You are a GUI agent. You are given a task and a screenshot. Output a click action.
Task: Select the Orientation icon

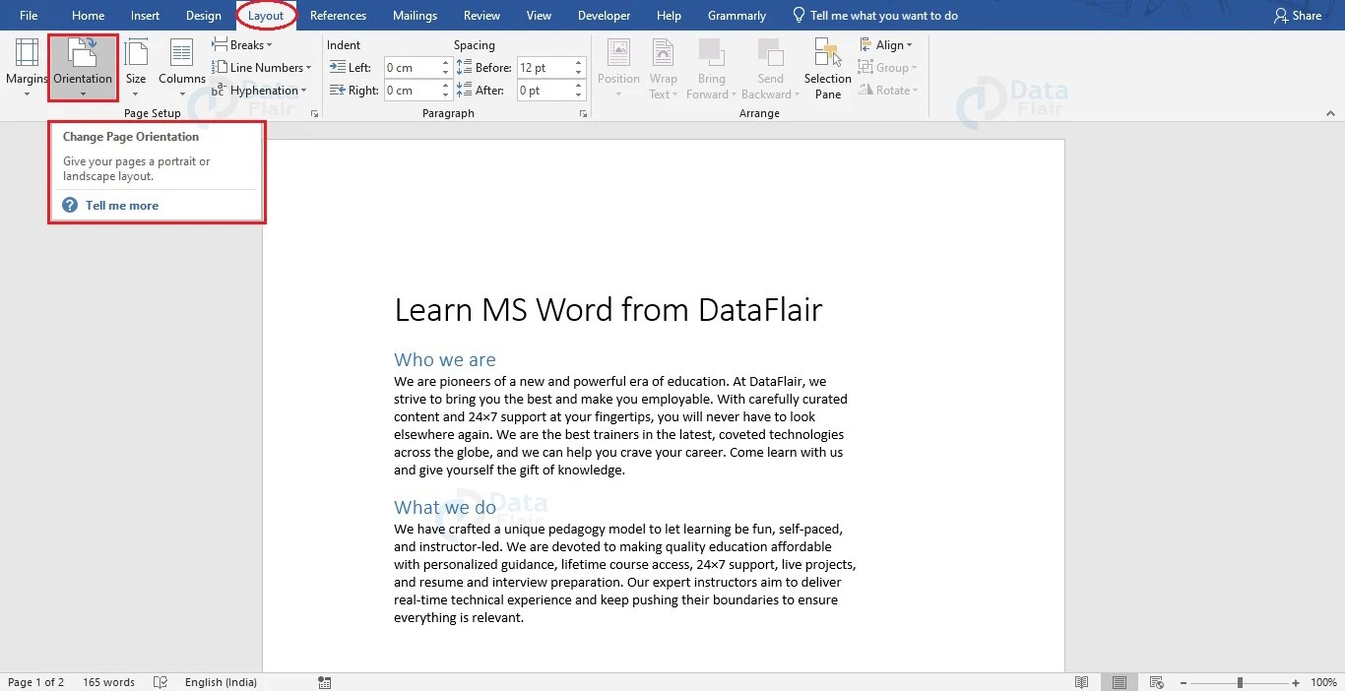coord(83,66)
